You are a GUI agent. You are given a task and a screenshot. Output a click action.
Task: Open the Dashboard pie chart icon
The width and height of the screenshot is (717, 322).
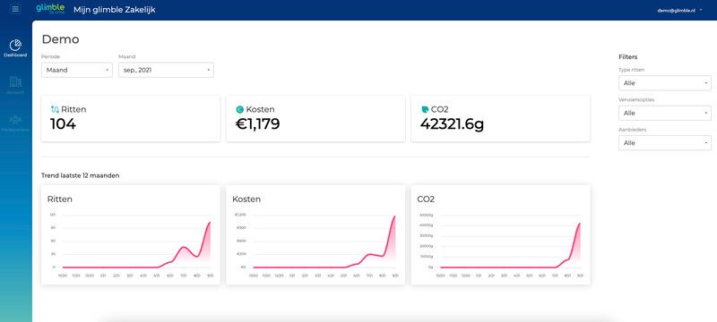click(x=15, y=45)
